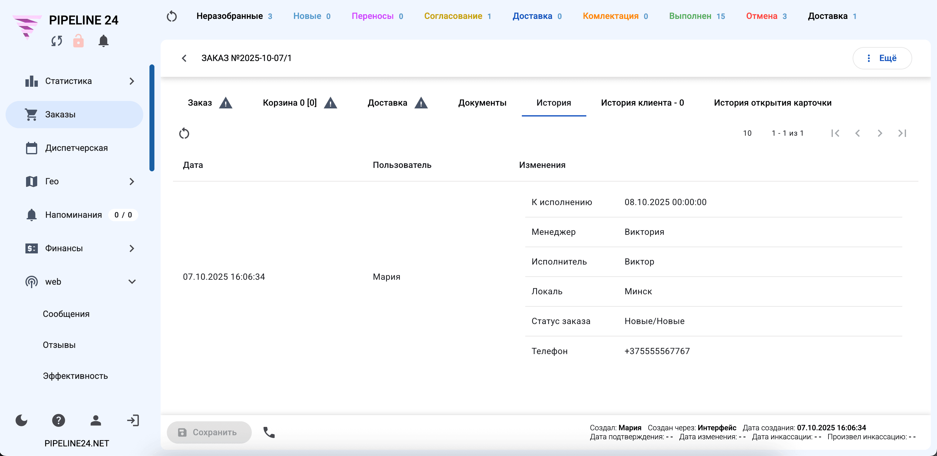Reload the history table
Screen dimensions: 937x456
coord(184,133)
